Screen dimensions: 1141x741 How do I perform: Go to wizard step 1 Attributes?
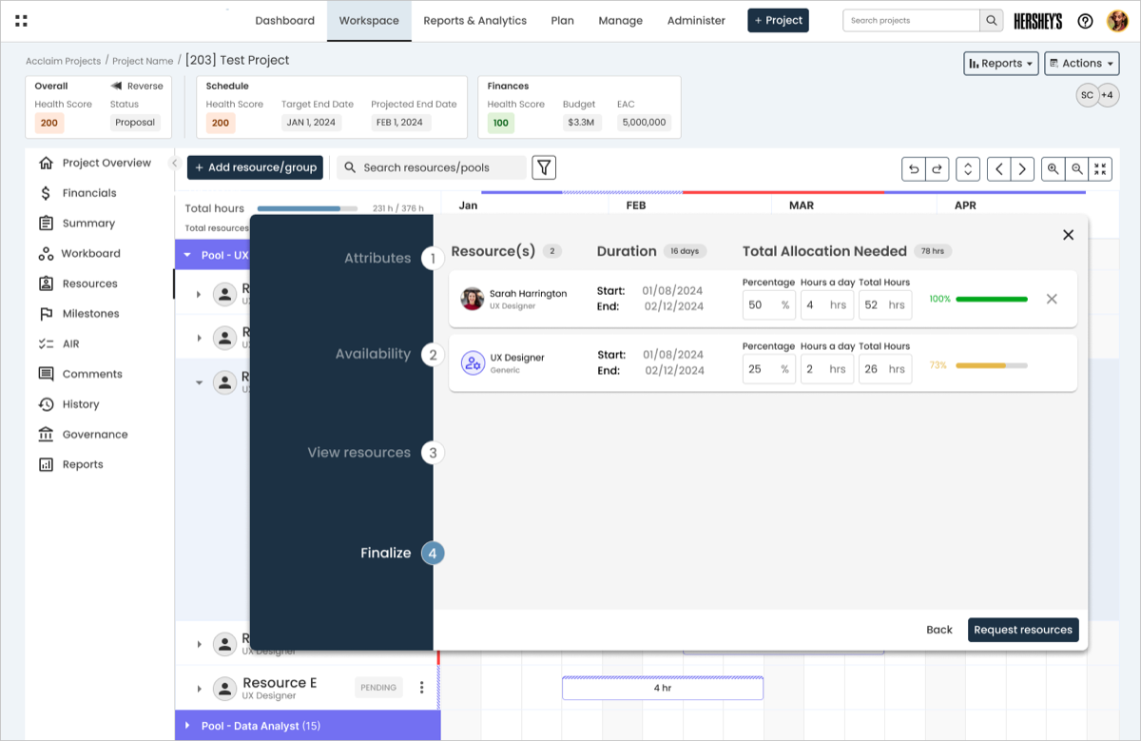tap(433, 258)
